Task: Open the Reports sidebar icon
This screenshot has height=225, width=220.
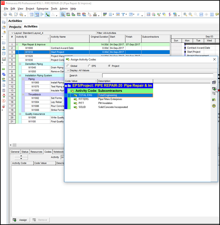Action: coord(4,54)
